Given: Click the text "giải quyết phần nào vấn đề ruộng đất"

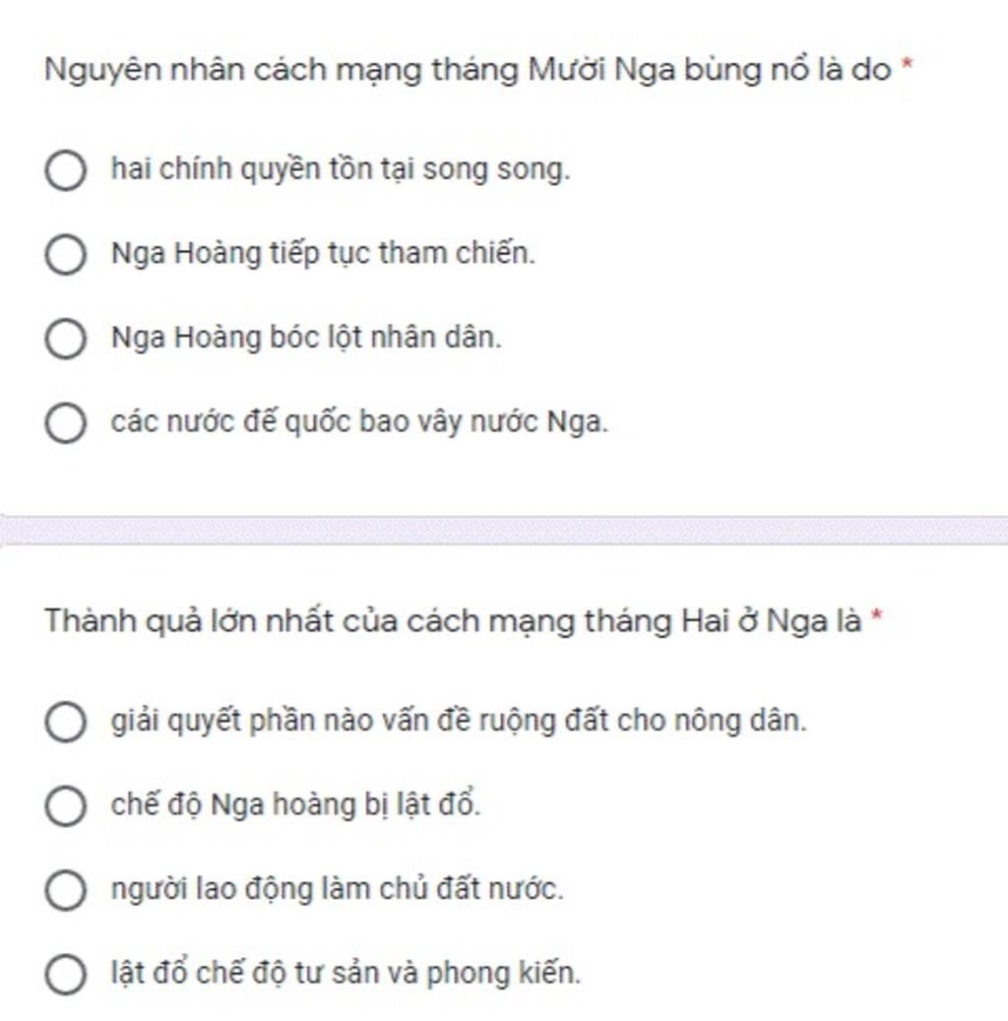Looking at the screenshot, I should [459, 722].
